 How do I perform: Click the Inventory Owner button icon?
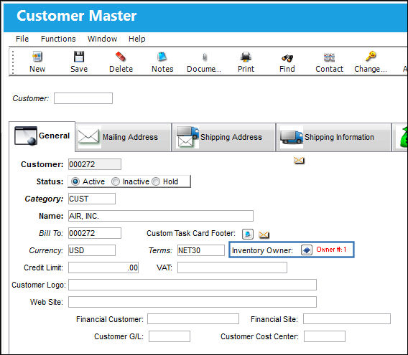(307, 250)
